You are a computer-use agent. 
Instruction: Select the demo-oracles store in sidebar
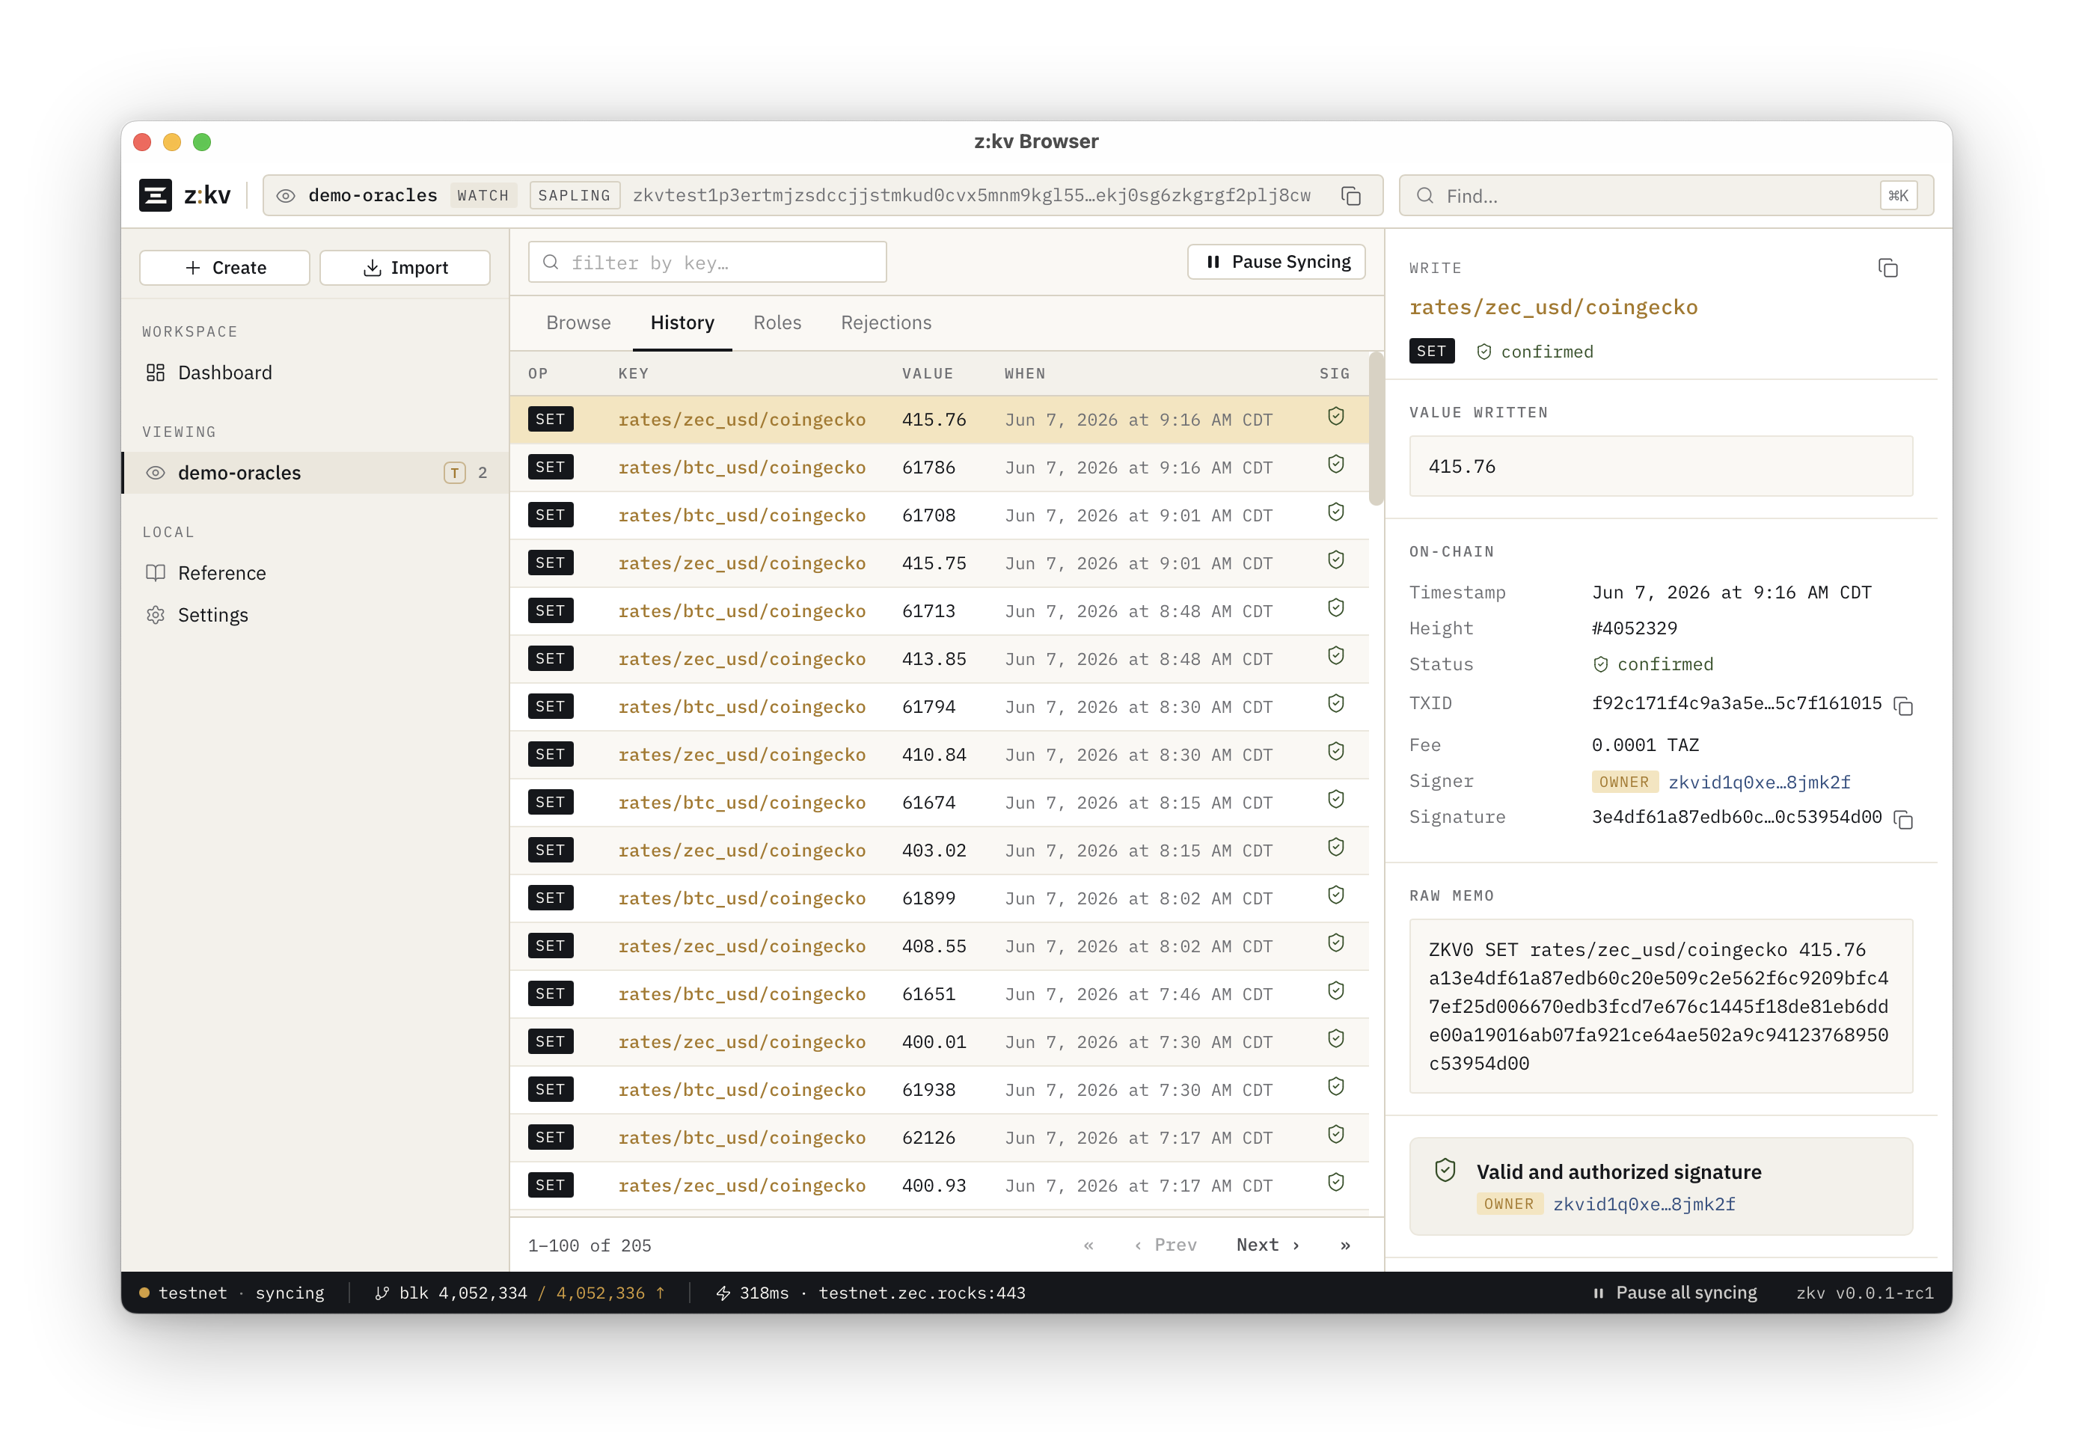[316, 473]
